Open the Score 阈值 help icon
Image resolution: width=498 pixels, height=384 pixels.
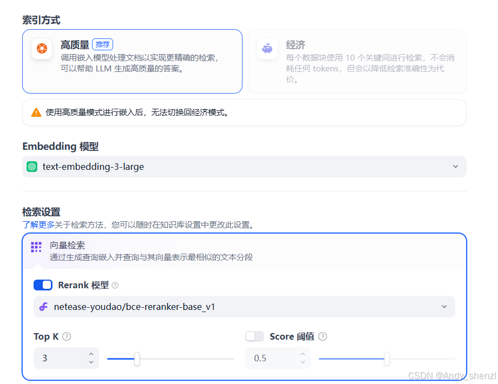(322, 336)
